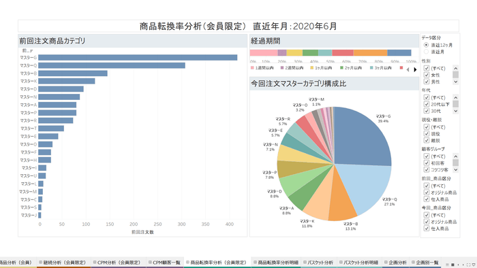Toggle (すべて) checkbox under 性別
Image resolution: width=477 pixels, height=268 pixels.
click(x=427, y=68)
